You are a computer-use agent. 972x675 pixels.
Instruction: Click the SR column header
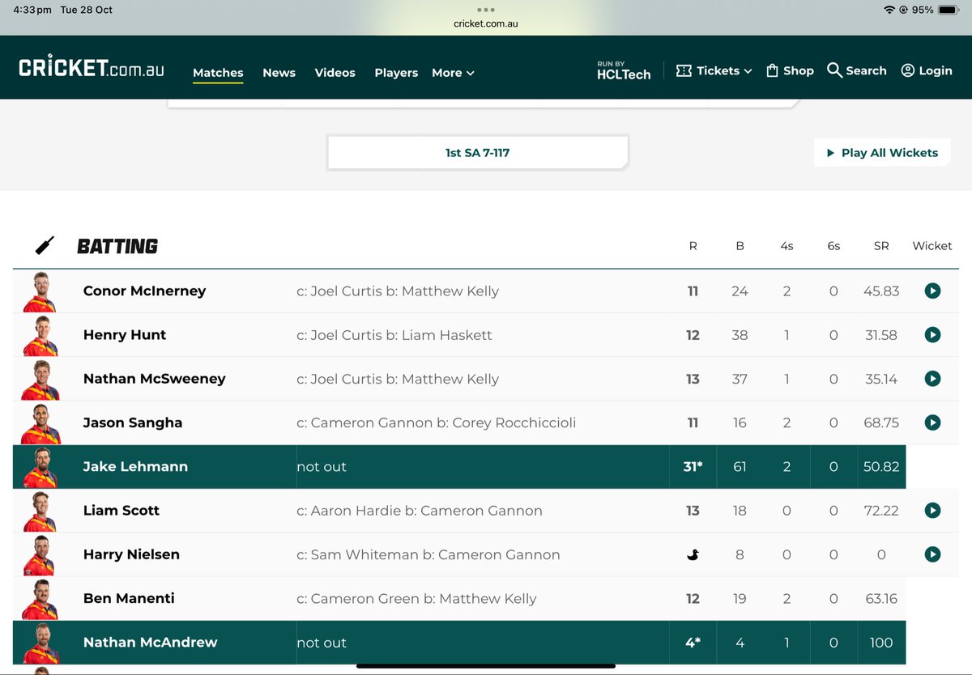pyautogui.click(x=881, y=246)
